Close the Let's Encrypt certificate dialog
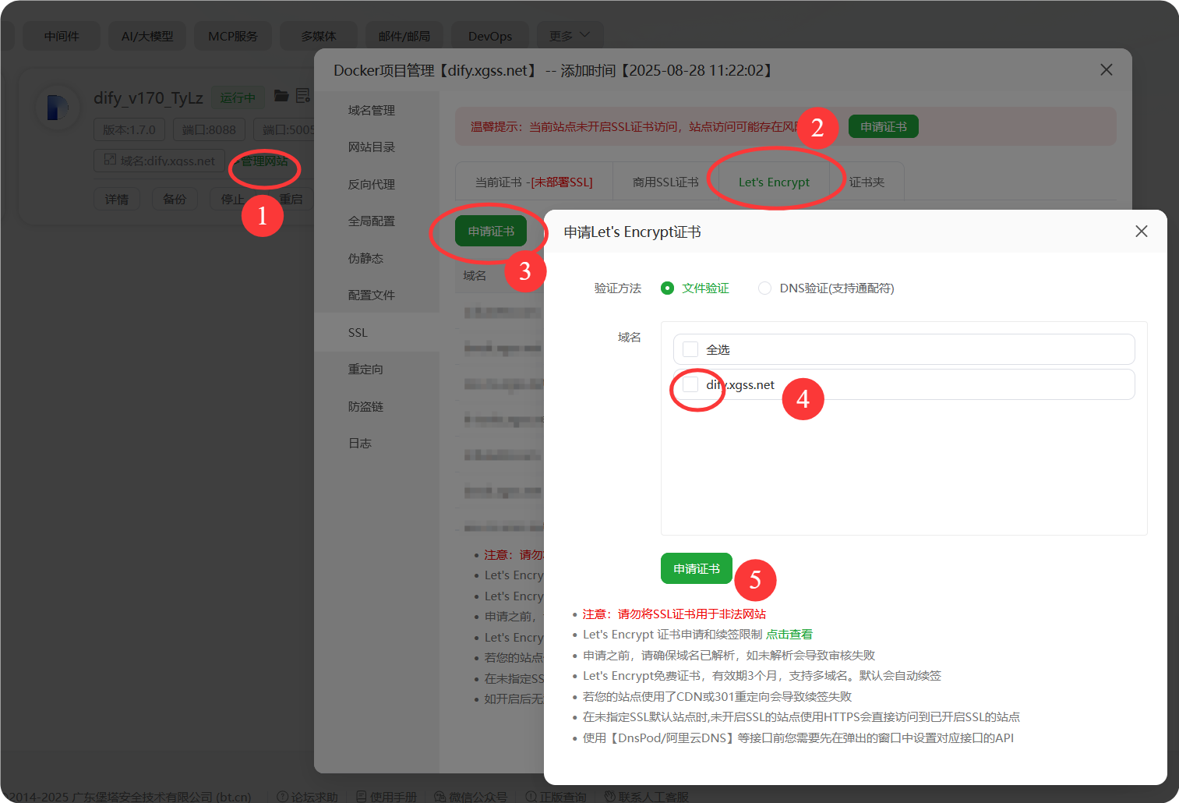Image resolution: width=1179 pixels, height=803 pixels. click(1141, 232)
